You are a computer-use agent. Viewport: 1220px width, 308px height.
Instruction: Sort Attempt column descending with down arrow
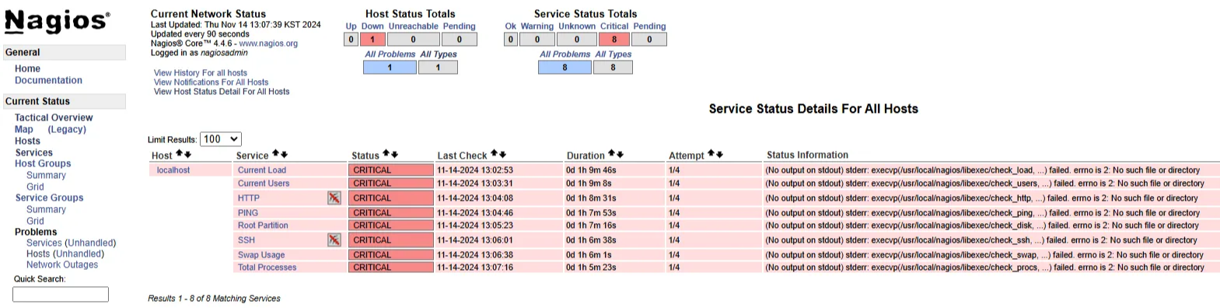click(x=719, y=154)
